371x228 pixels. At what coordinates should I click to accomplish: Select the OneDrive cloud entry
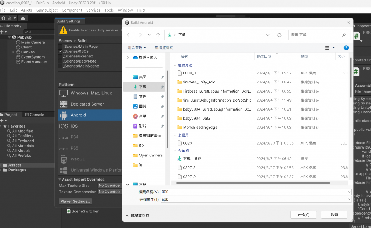pos(145,57)
